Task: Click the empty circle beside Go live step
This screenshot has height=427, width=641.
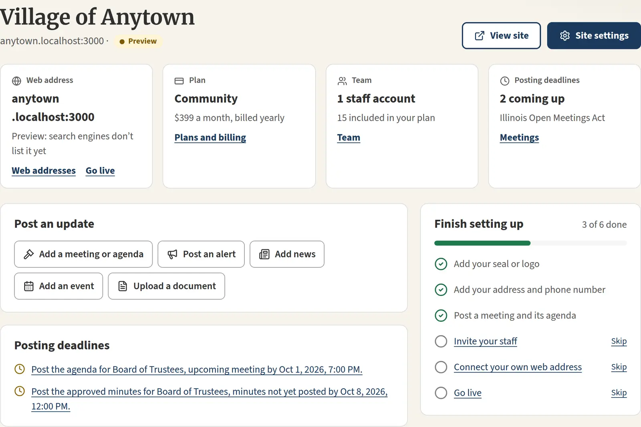Action: 441,393
